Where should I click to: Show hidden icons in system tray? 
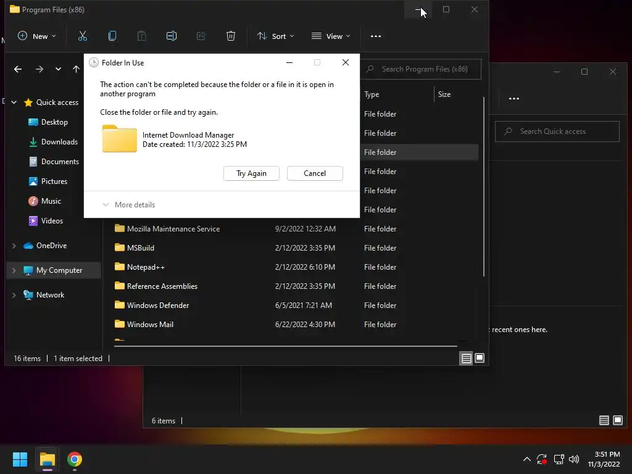(x=527, y=459)
